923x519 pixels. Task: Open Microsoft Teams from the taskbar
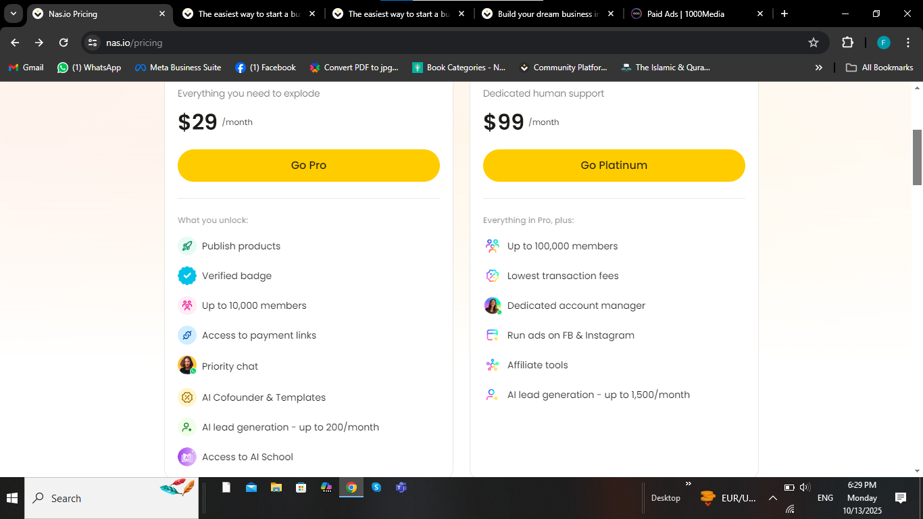point(401,487)
